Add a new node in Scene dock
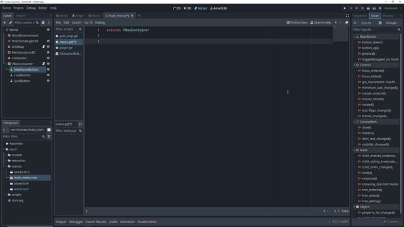The image size is (404, 227). tap(4, 23)
